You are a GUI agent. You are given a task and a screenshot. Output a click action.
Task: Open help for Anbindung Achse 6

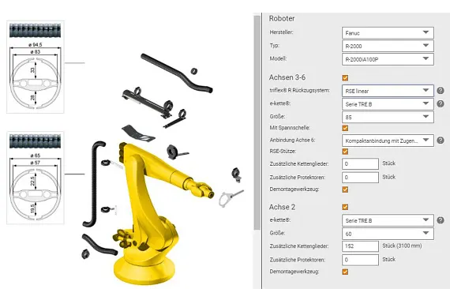[x=441, y=141]
